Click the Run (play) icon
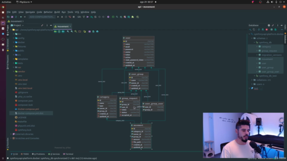Image resolution: width=287 pixels, height=161 pixels. (58, 17)
